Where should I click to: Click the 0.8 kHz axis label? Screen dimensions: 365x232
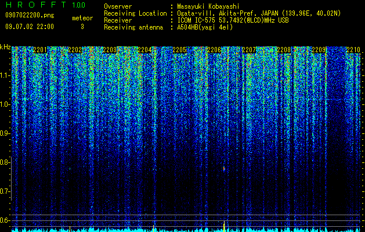[5, 162]
